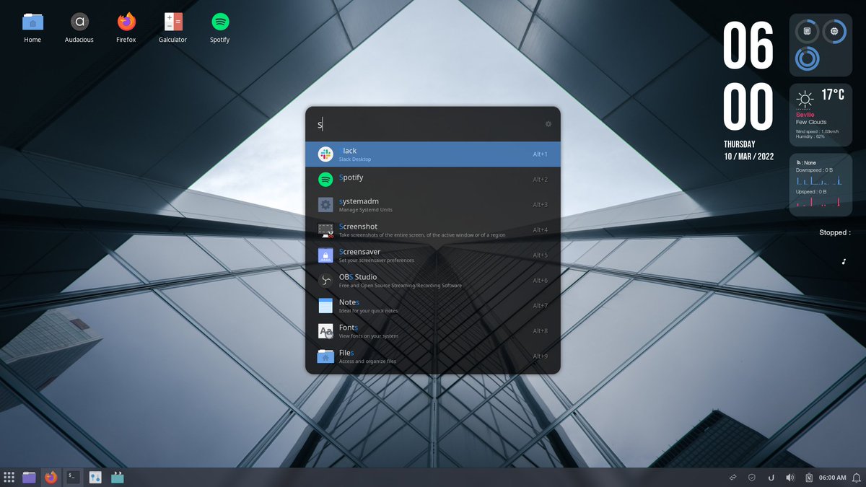This screenshot has height=487, width=866.
Task: Launch Spotify from the desktop icon
Action: point(220,27)
